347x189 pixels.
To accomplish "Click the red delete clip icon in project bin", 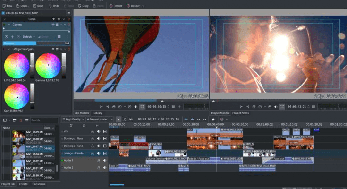I will (21, 120).
